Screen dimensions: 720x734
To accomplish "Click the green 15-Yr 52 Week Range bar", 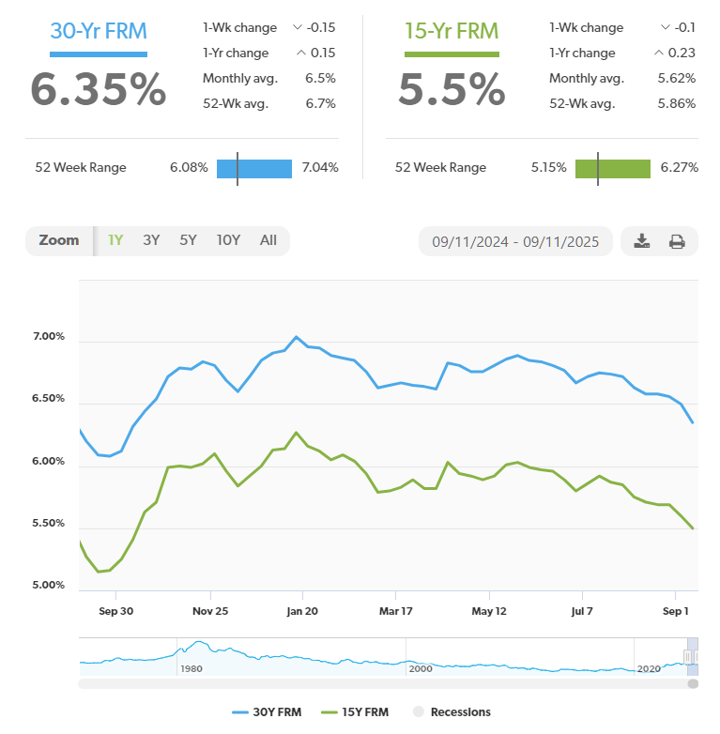I will pyautogui.click(x=612, y=168).
